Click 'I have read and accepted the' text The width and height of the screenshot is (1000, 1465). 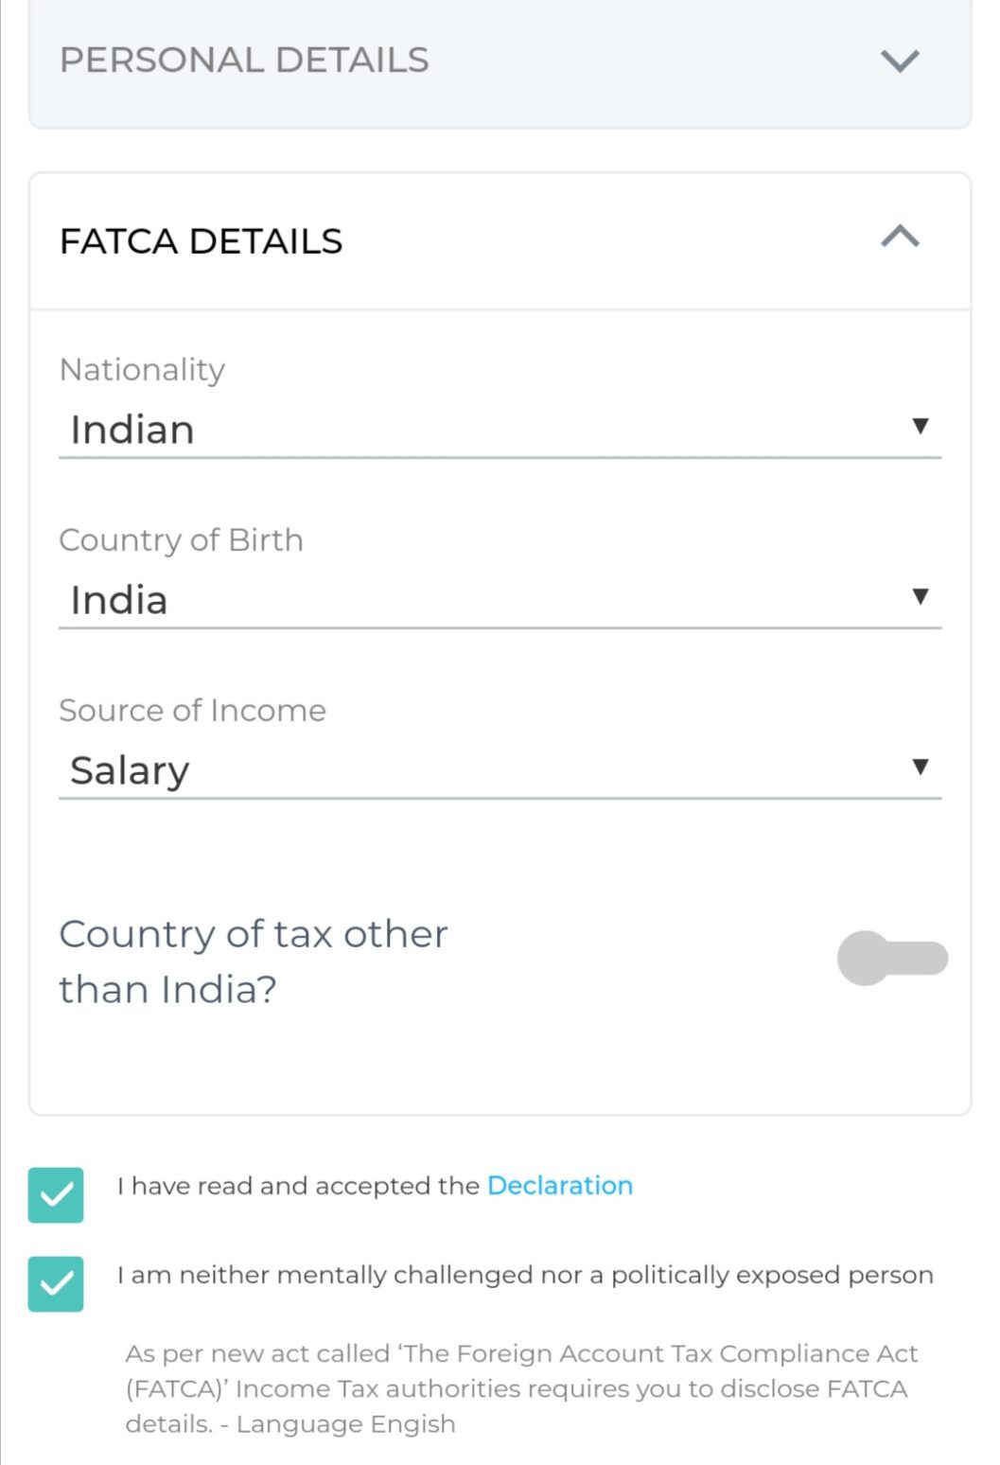pos(298,1186)
